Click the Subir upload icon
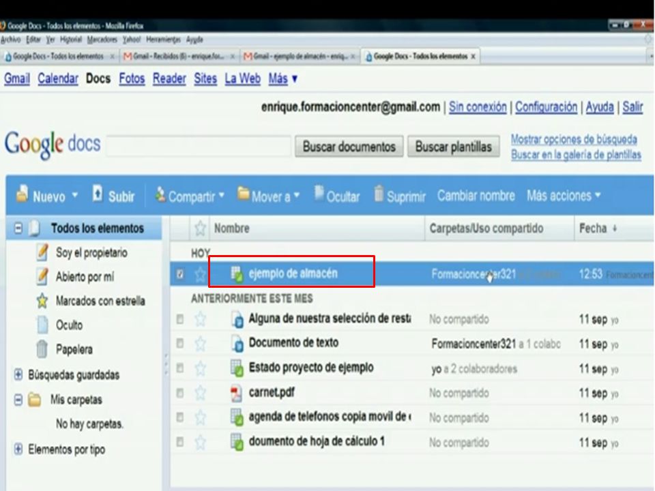Screen dimensions: 655x491 98,193
